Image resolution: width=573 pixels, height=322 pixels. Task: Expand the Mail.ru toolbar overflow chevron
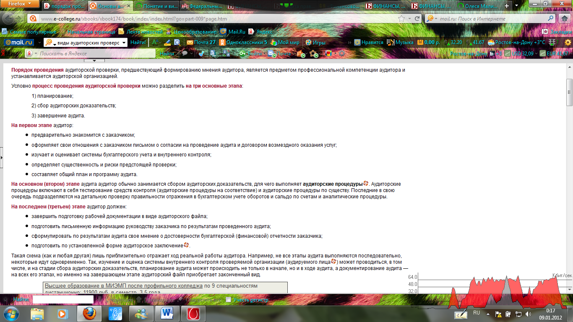coord(349,42)
